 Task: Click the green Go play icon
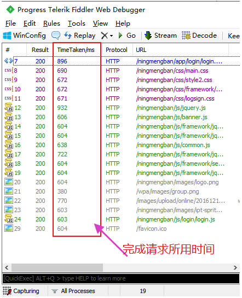(x=120, y=36)
